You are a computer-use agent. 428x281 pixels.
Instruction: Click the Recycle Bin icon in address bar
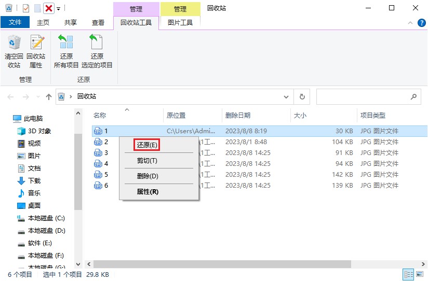pyautogui.click(x=61, y=96)
